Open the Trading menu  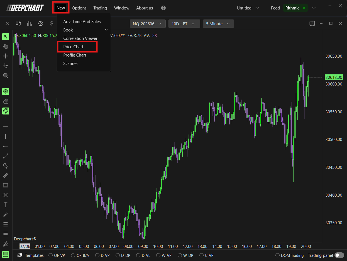(100, 8)
